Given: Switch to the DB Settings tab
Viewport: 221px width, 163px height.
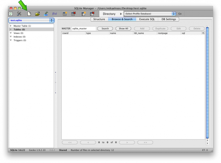Looking at the screenshot, I should [169, 19].
